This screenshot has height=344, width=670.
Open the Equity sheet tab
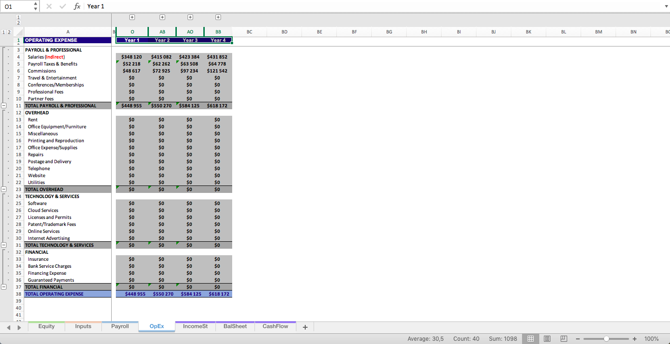coord(47,326)
